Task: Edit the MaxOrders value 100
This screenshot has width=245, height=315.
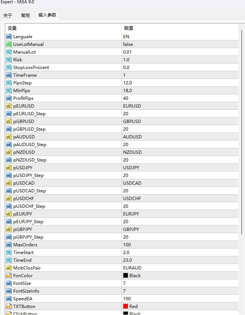Action: point(180,245)
